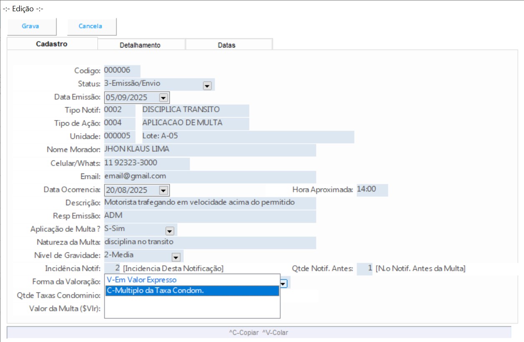The height and width of the screenshot is (342, 524).
Task: Open the Data Emissão date picker arrow
Action: 163,98
